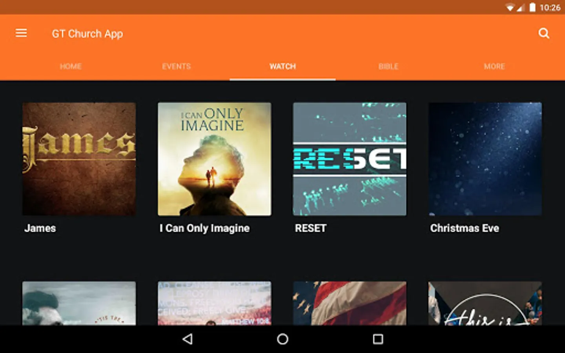Image resolution: width=565 pixels, height=353 pixels.
Task: Open the More tab
Action: [494, 66]
